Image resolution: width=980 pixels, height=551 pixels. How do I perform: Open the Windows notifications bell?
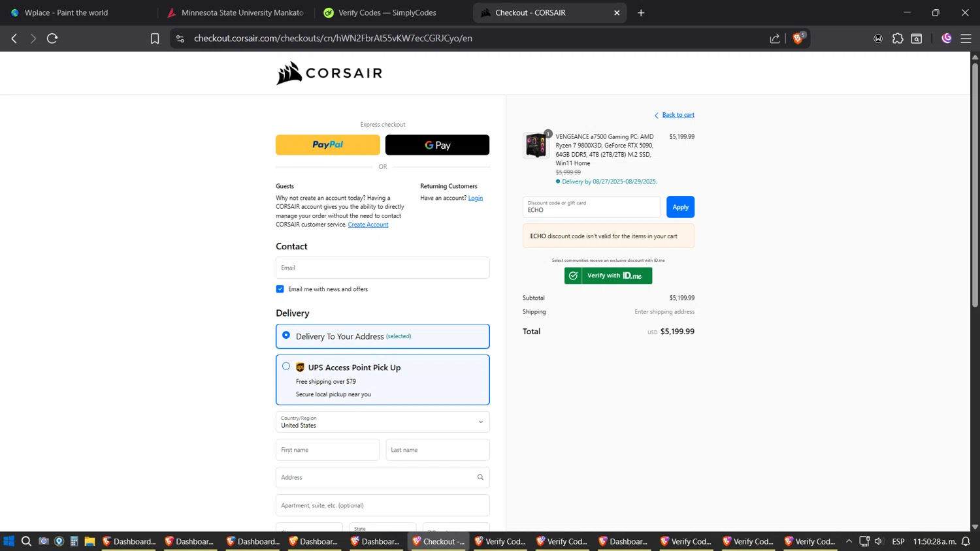966,541
